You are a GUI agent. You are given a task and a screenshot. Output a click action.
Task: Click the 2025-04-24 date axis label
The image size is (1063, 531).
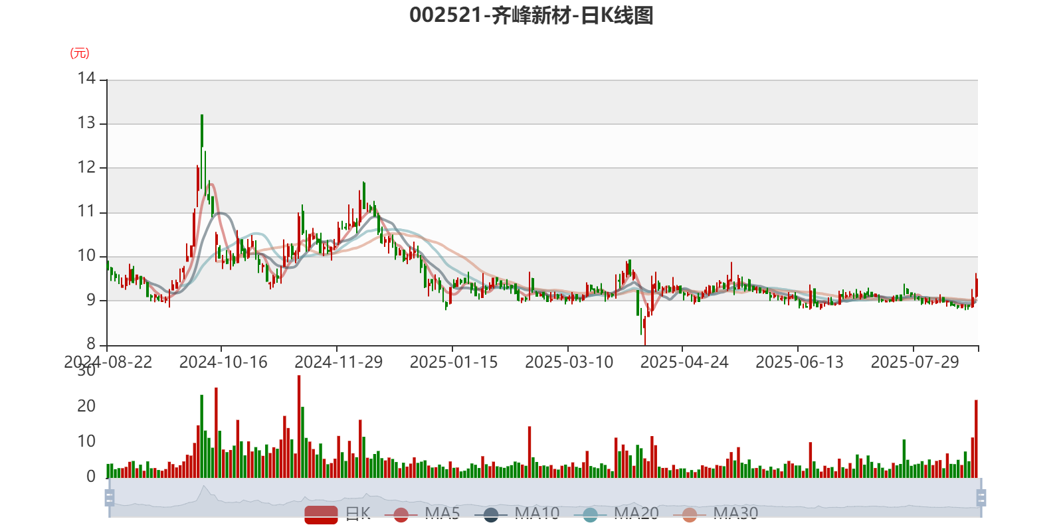684,362
